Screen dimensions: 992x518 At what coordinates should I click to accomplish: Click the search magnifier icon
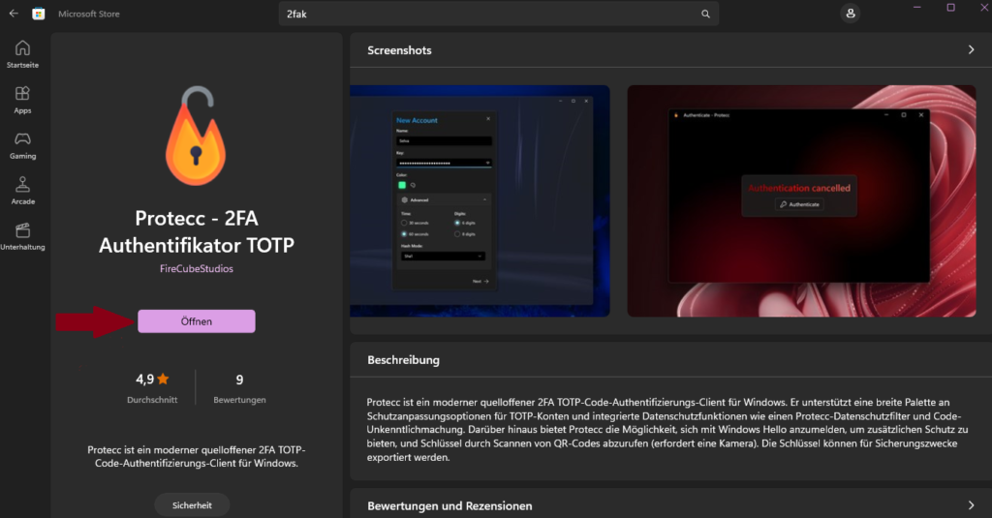tap(705, 14)
